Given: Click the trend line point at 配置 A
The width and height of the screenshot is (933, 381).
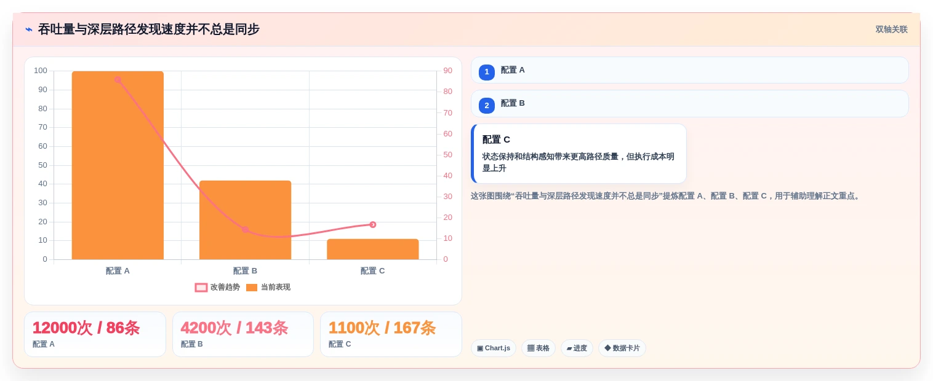Looking at the screenshot, I should 118,79.
